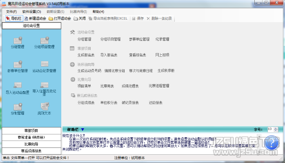Open the 分制管理 sidebar icon

(18, 109)
